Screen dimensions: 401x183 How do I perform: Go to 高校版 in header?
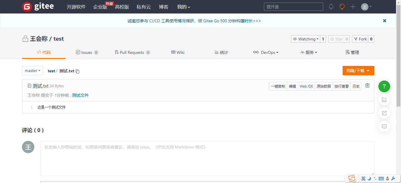pyautogui.click(x=122, y=7)
